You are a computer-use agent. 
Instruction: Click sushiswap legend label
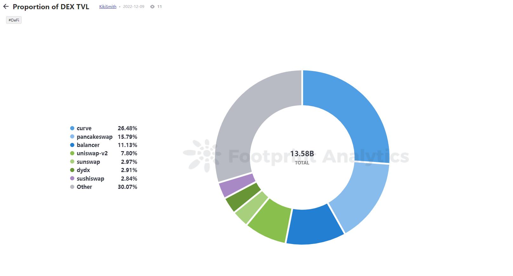coord(90,179)
